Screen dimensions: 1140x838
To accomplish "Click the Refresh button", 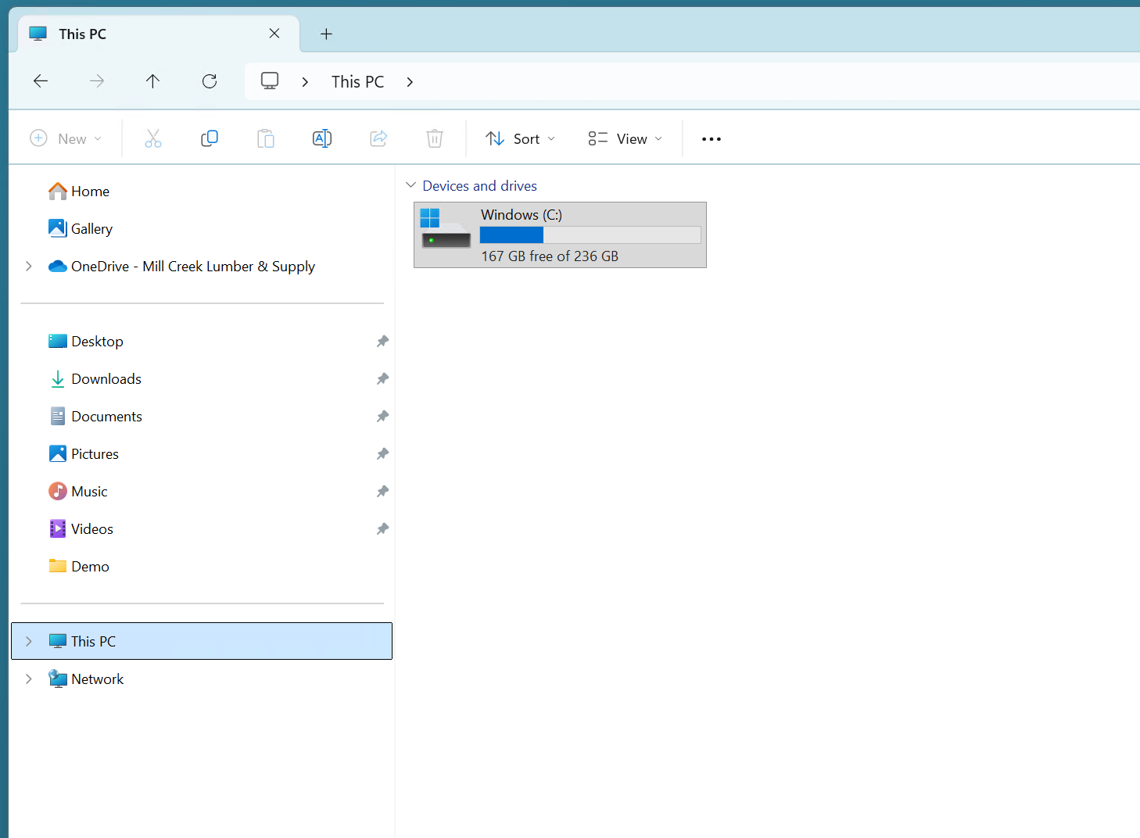I will tap(210, 81).
